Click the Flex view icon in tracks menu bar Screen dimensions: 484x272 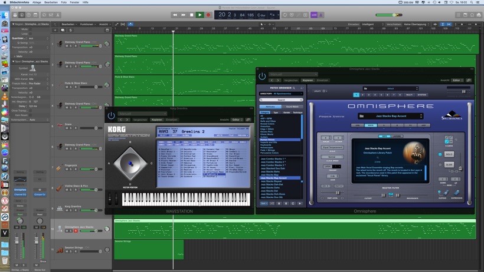click(x=123, y=24)
